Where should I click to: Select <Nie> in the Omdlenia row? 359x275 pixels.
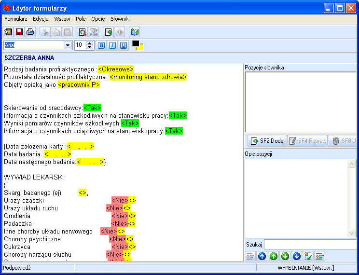click(120, 216)
